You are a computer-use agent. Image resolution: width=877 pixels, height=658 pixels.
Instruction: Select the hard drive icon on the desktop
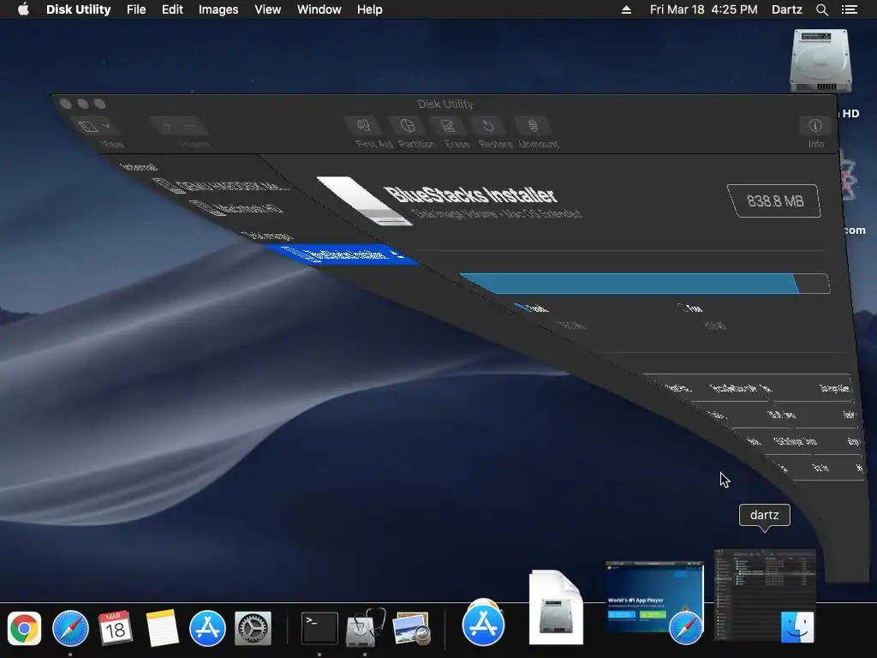[x=820, y=61]
